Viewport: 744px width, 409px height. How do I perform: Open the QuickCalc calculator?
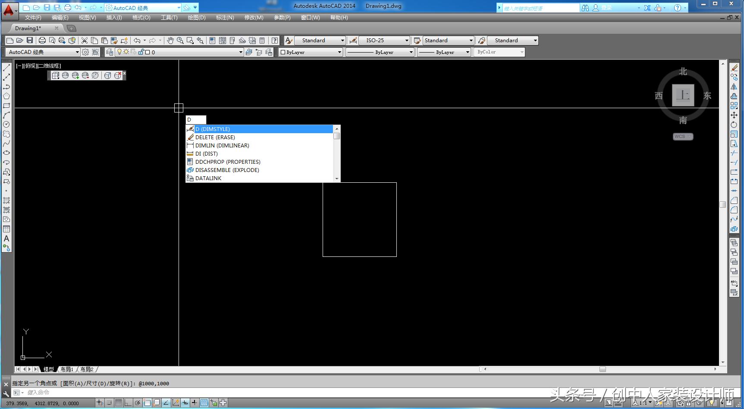tap(262, 41)
